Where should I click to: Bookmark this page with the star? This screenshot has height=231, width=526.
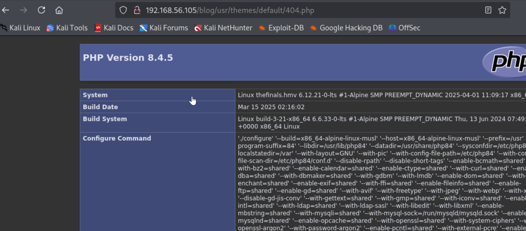pyautogui.click(x=502, y=10)
